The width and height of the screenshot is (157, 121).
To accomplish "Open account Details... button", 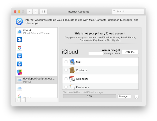I will tap(130, 52).
